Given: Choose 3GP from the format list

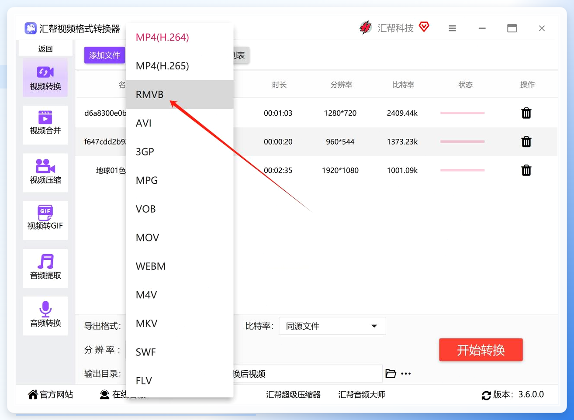Looking at the screenshot, I should coord(180,151).
